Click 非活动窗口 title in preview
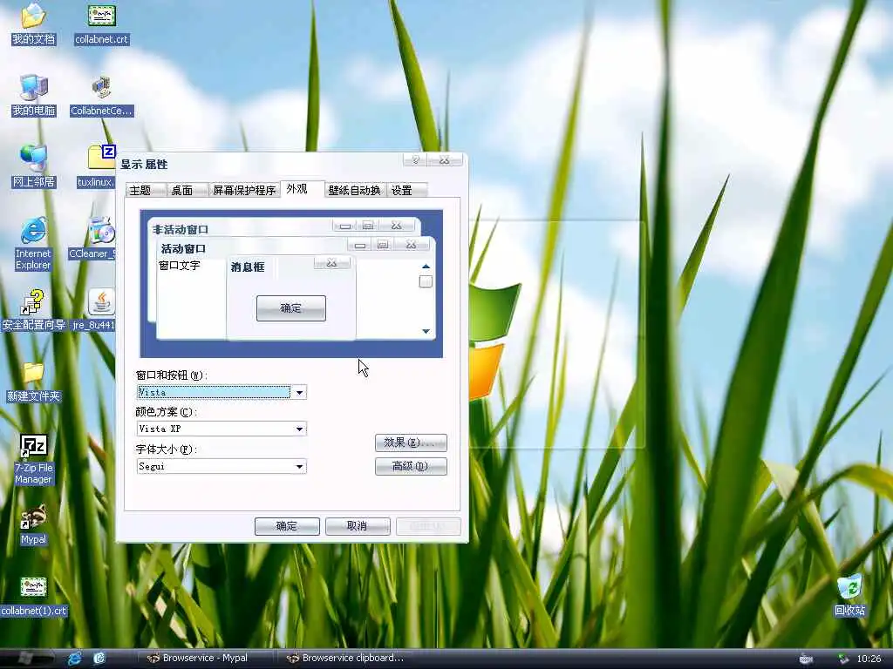893x669 pixels. coord(181,230)
